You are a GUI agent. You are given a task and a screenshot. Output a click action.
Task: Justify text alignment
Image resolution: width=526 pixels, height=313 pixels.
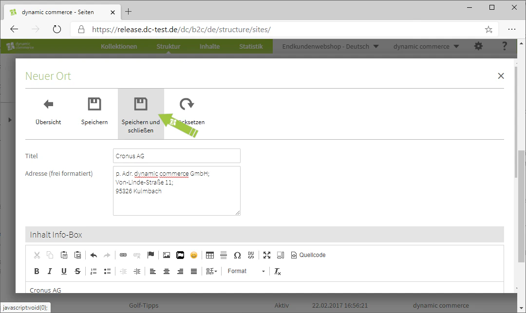194,271
